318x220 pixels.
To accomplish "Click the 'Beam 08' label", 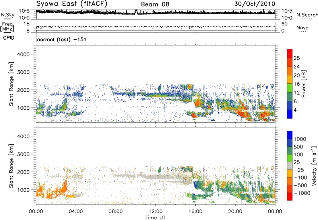I will coord(155,4).
